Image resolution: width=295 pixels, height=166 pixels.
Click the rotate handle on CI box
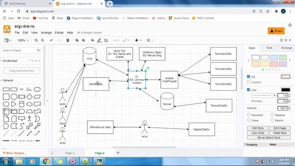pyautogui.click(x=148, y=68)
